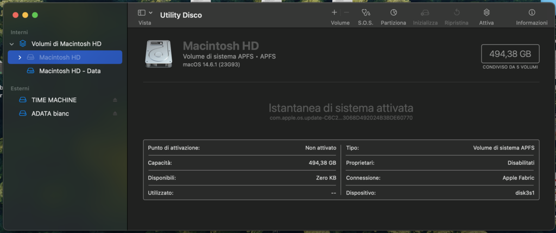The image size is (556, 233).
Task: Click the Dispositivo row label
Action: click(x=361, y=193)
